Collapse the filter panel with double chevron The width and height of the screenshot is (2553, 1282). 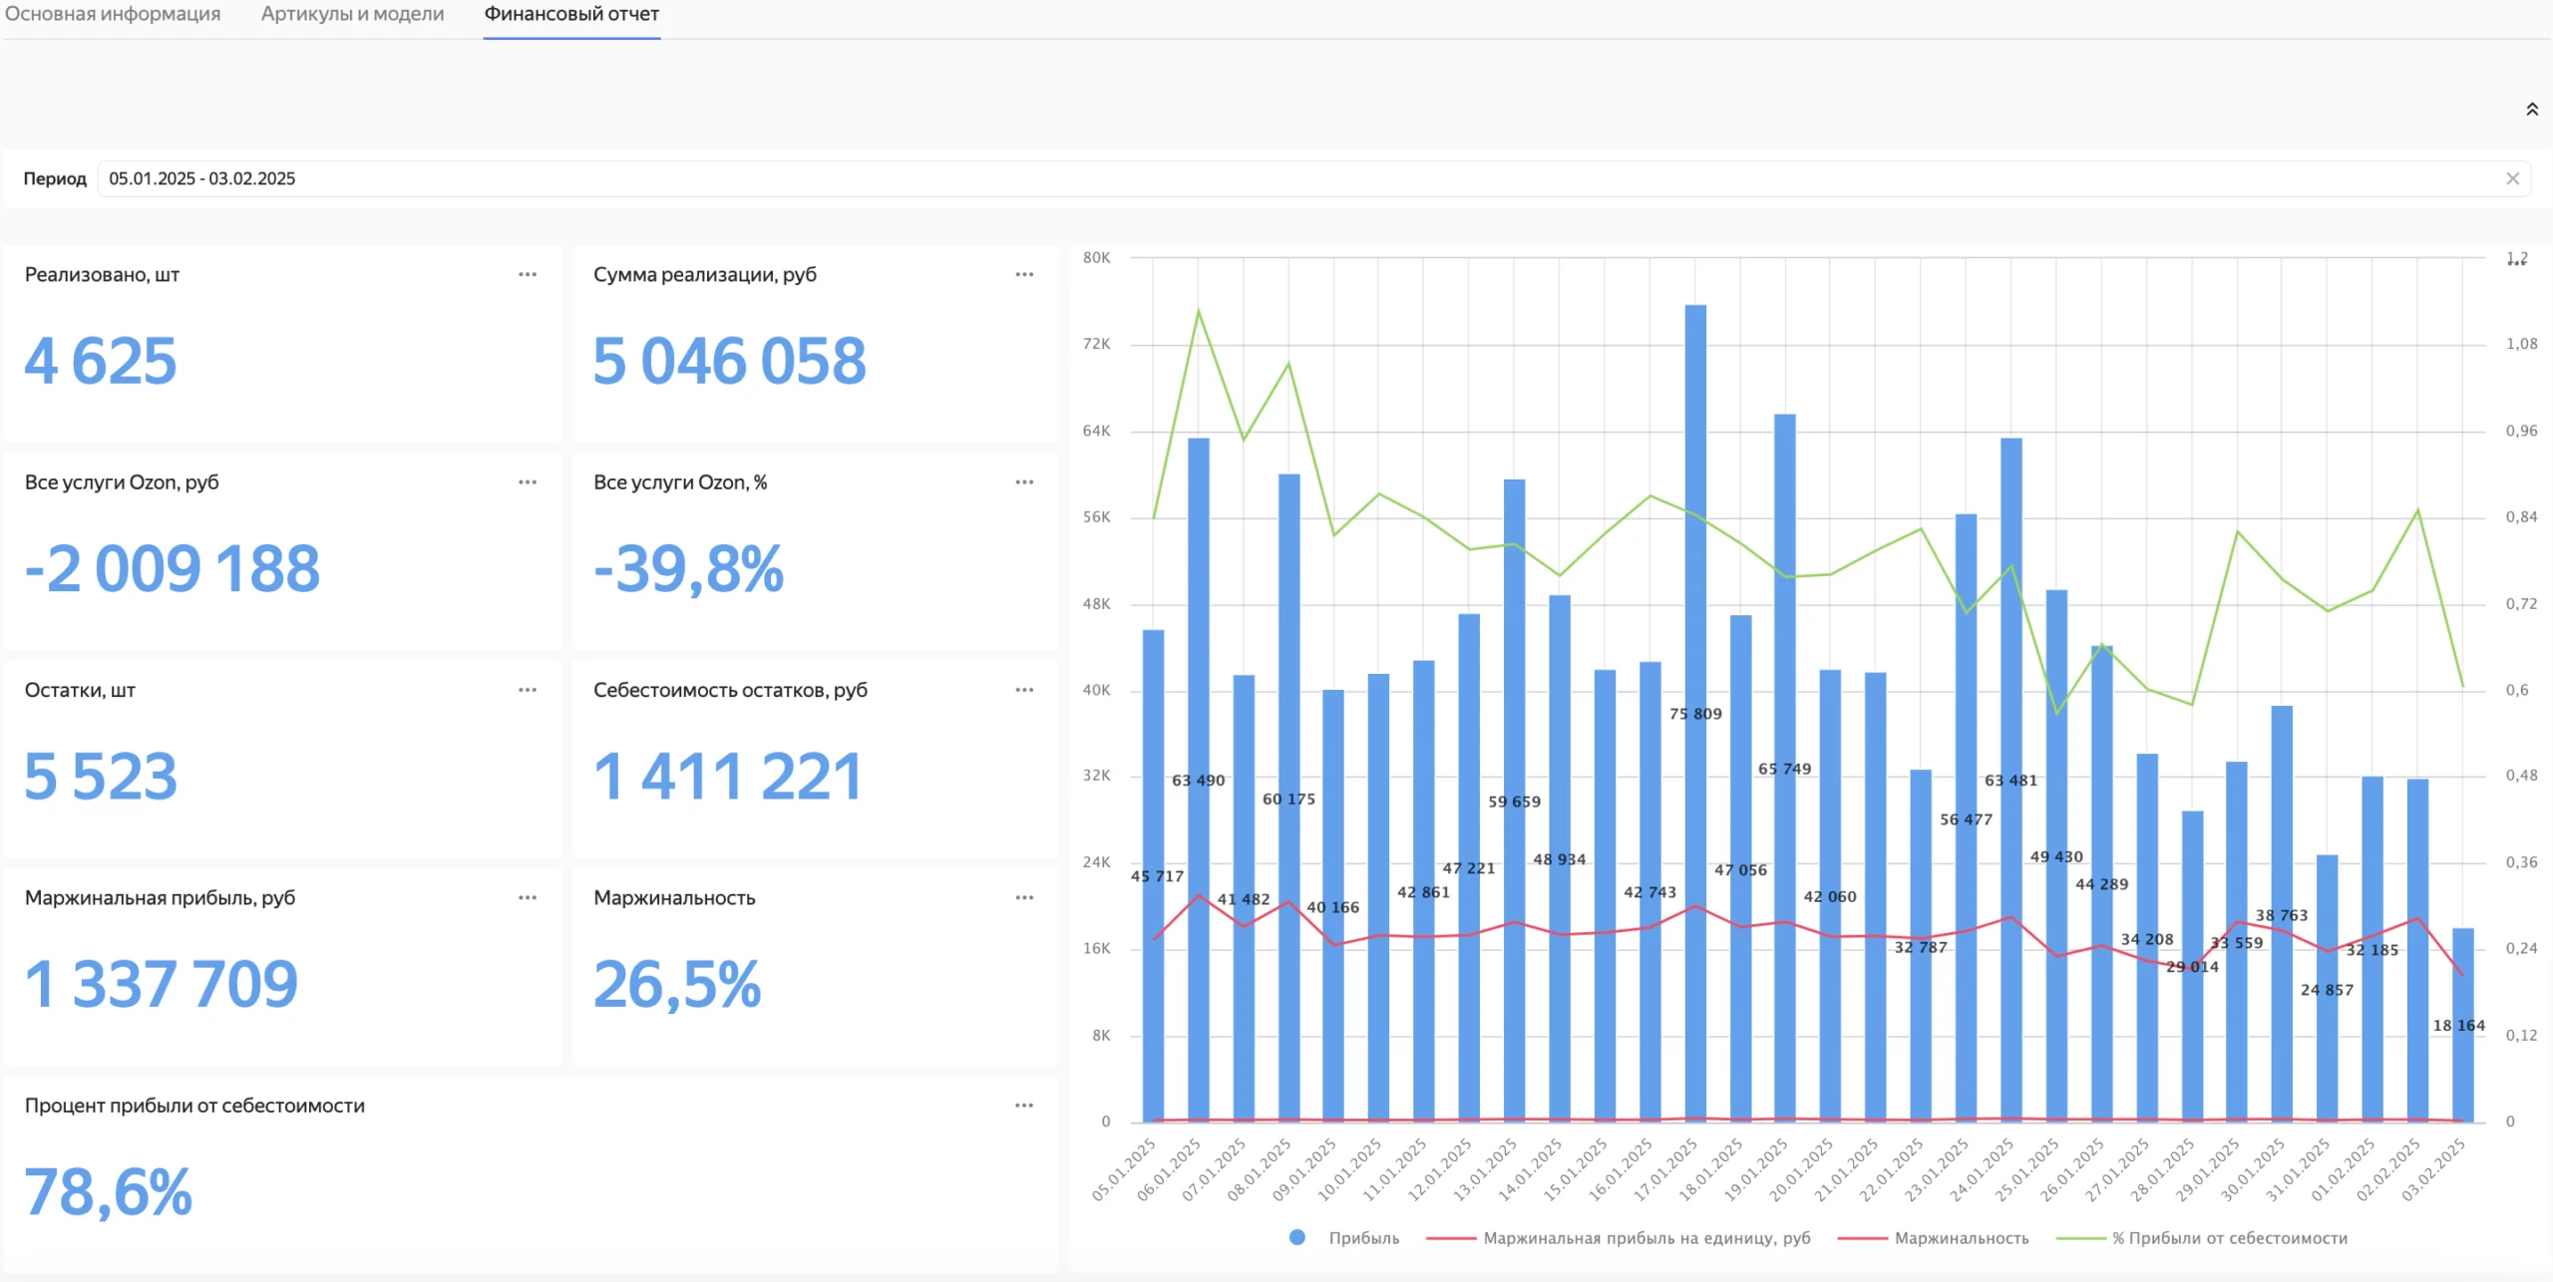(2532, 110)
